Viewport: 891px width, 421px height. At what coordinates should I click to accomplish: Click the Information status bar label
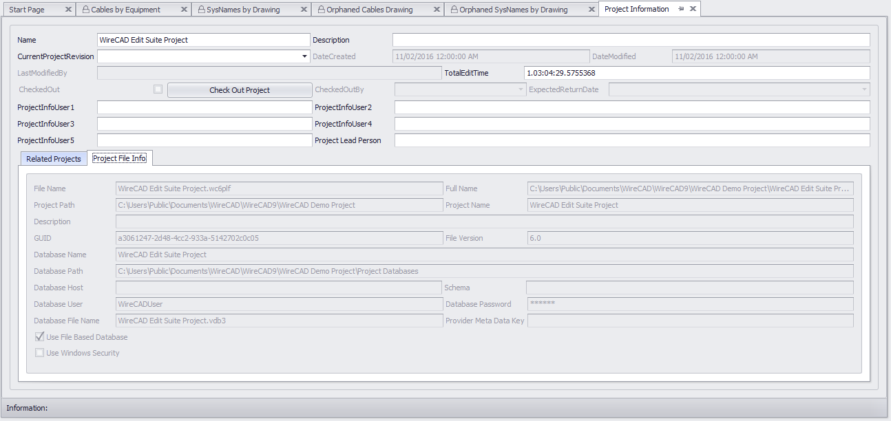click(27, 408)
